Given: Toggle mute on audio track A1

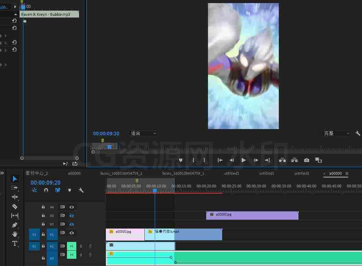Looking at the screenshot, I should coord(72,246).
